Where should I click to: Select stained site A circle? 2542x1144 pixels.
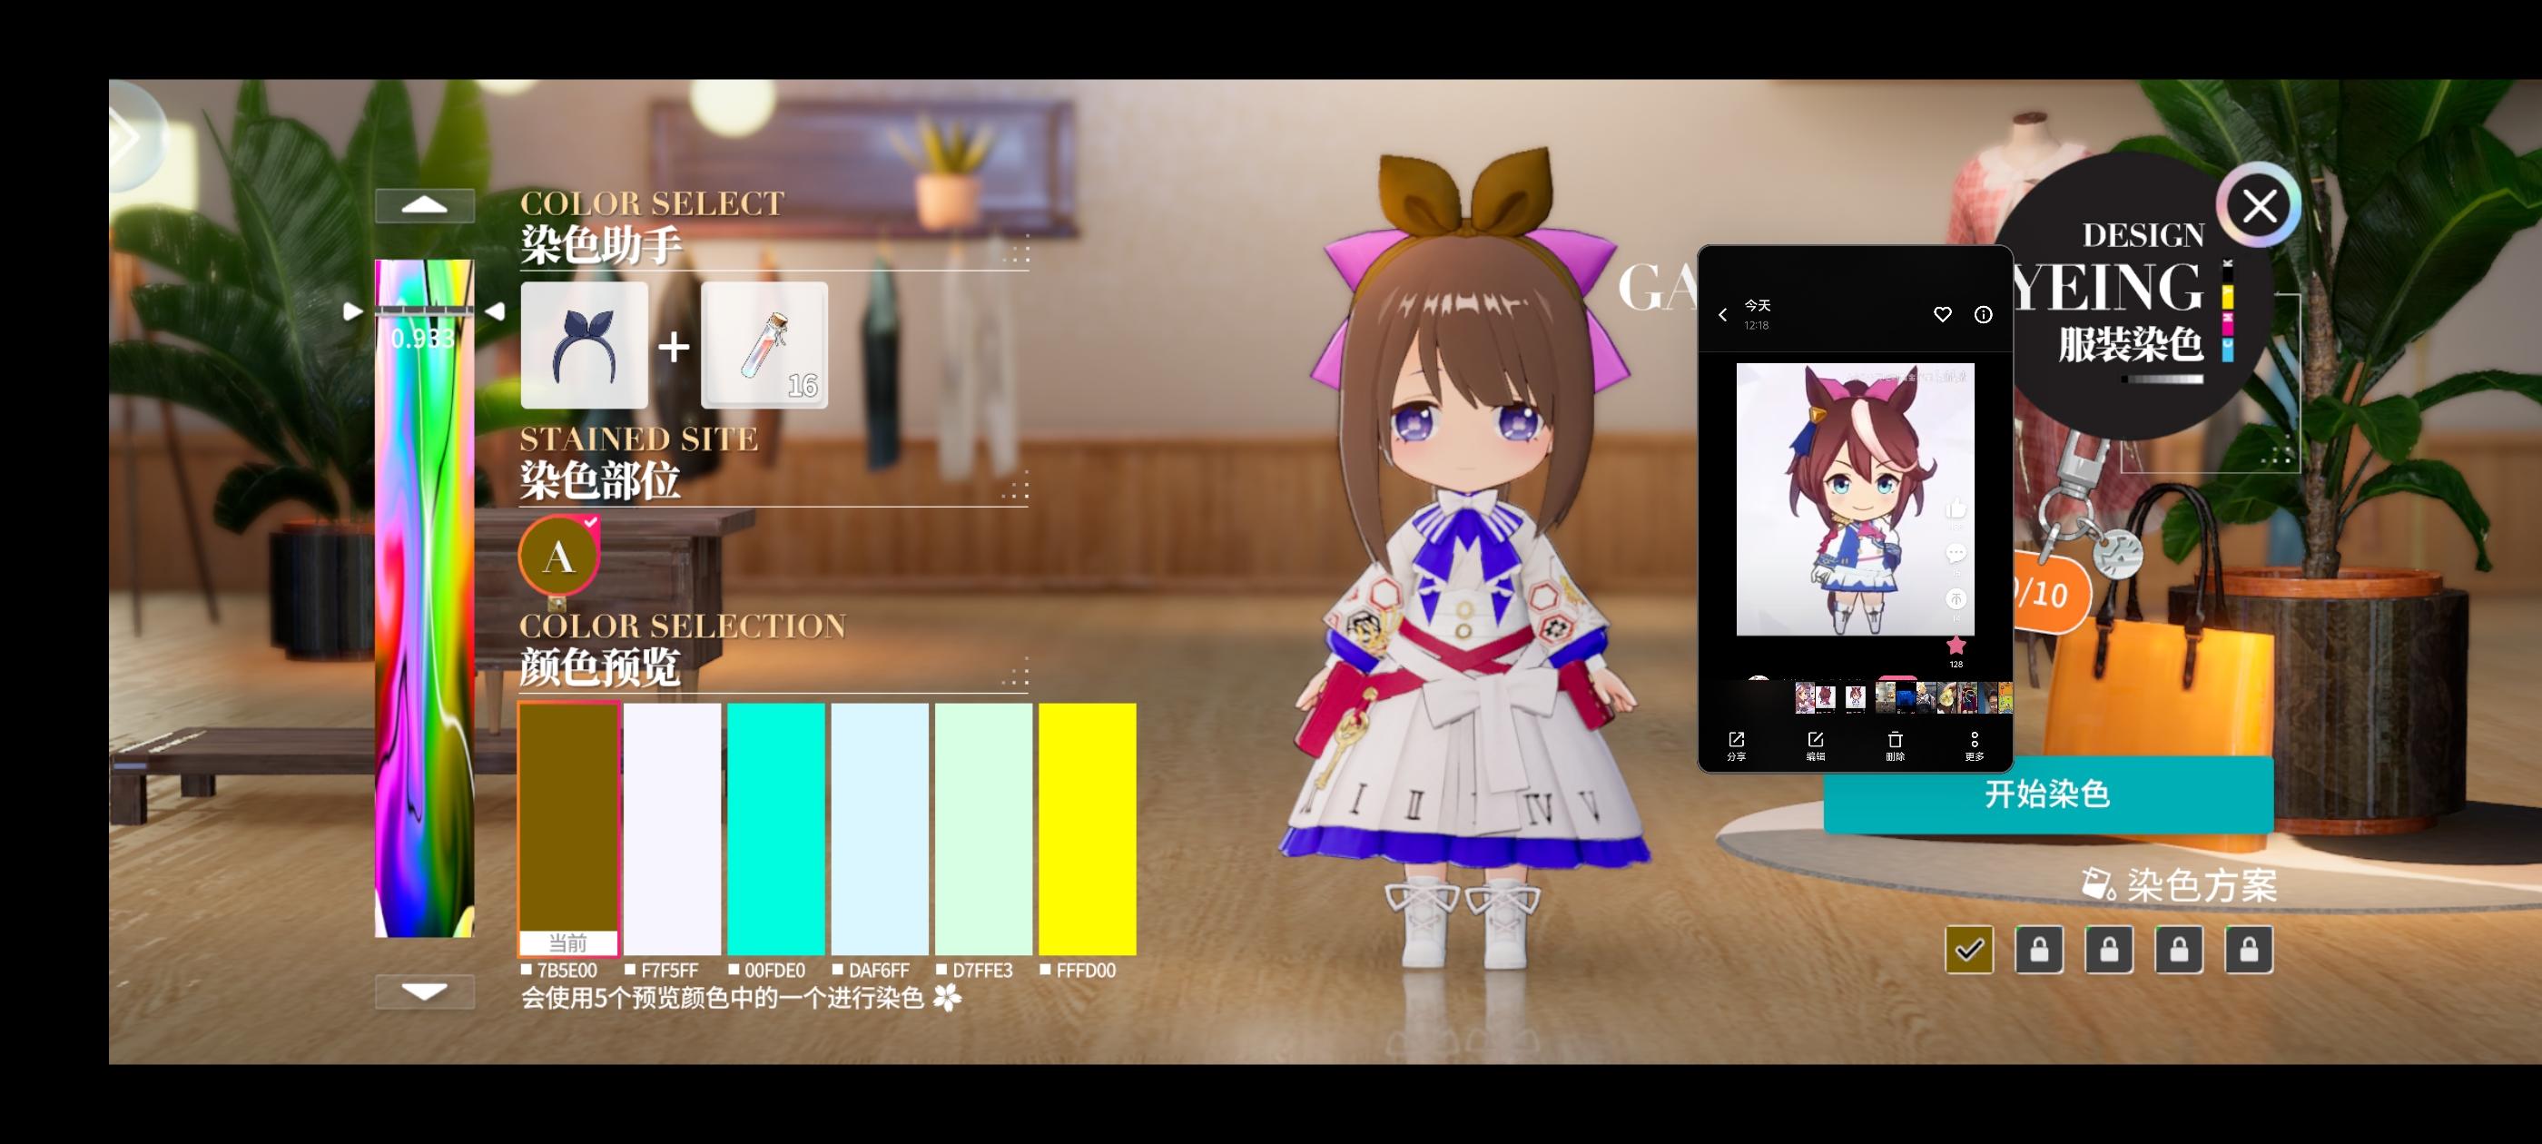[558, 556]
